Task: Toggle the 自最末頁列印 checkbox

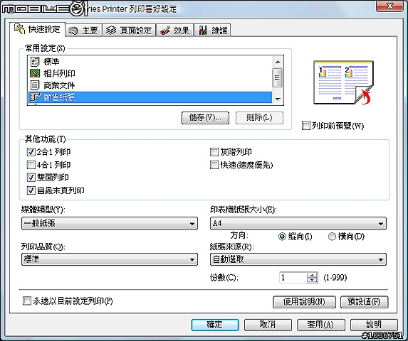Action: click(31, 190)
